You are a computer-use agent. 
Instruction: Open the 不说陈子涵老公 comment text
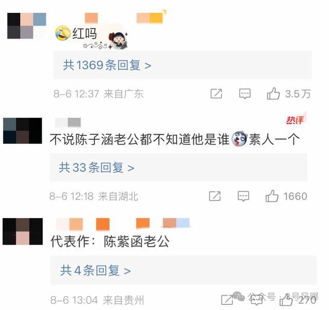(175, 139)
